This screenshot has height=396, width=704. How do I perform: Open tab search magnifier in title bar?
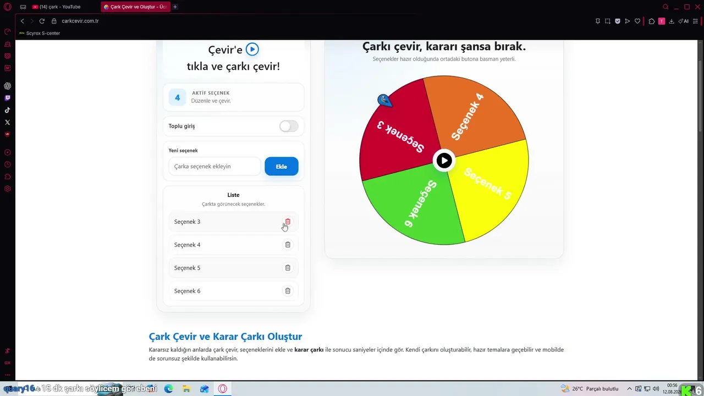click(x=665, y=7)
